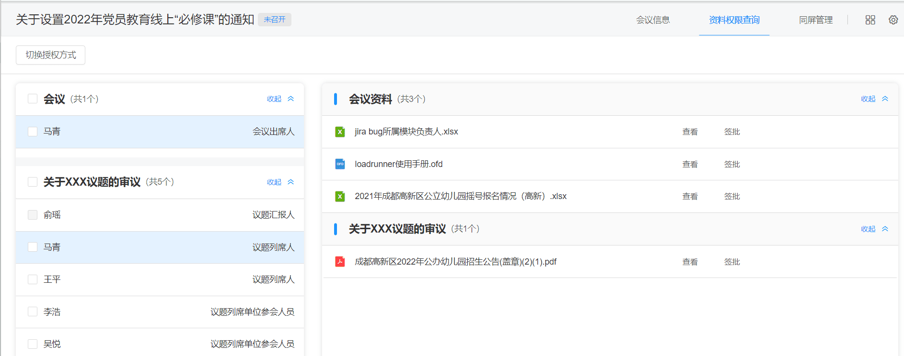Open the grid layout icon in header
The width and height of the screenshot is (904, 356).
(x=870, y=20)
